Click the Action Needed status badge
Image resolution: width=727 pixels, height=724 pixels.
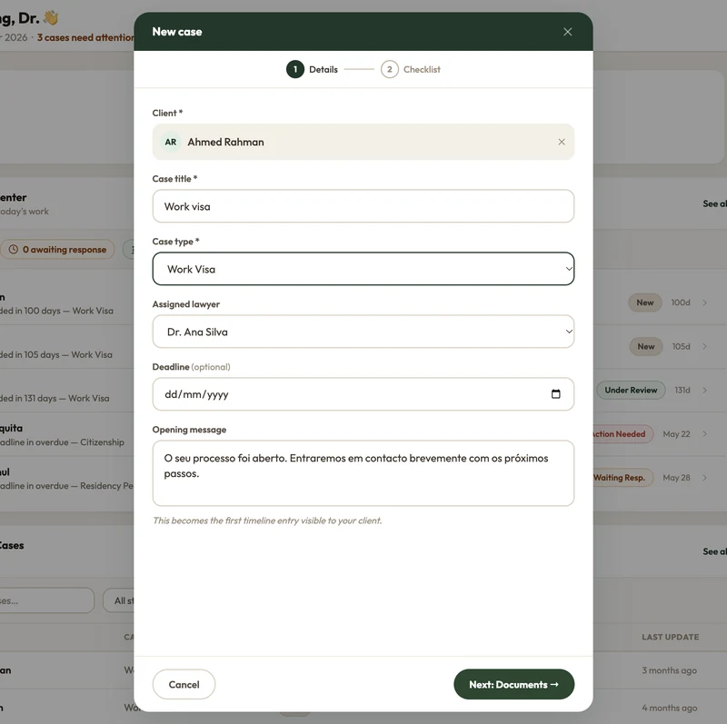point(623,434)
